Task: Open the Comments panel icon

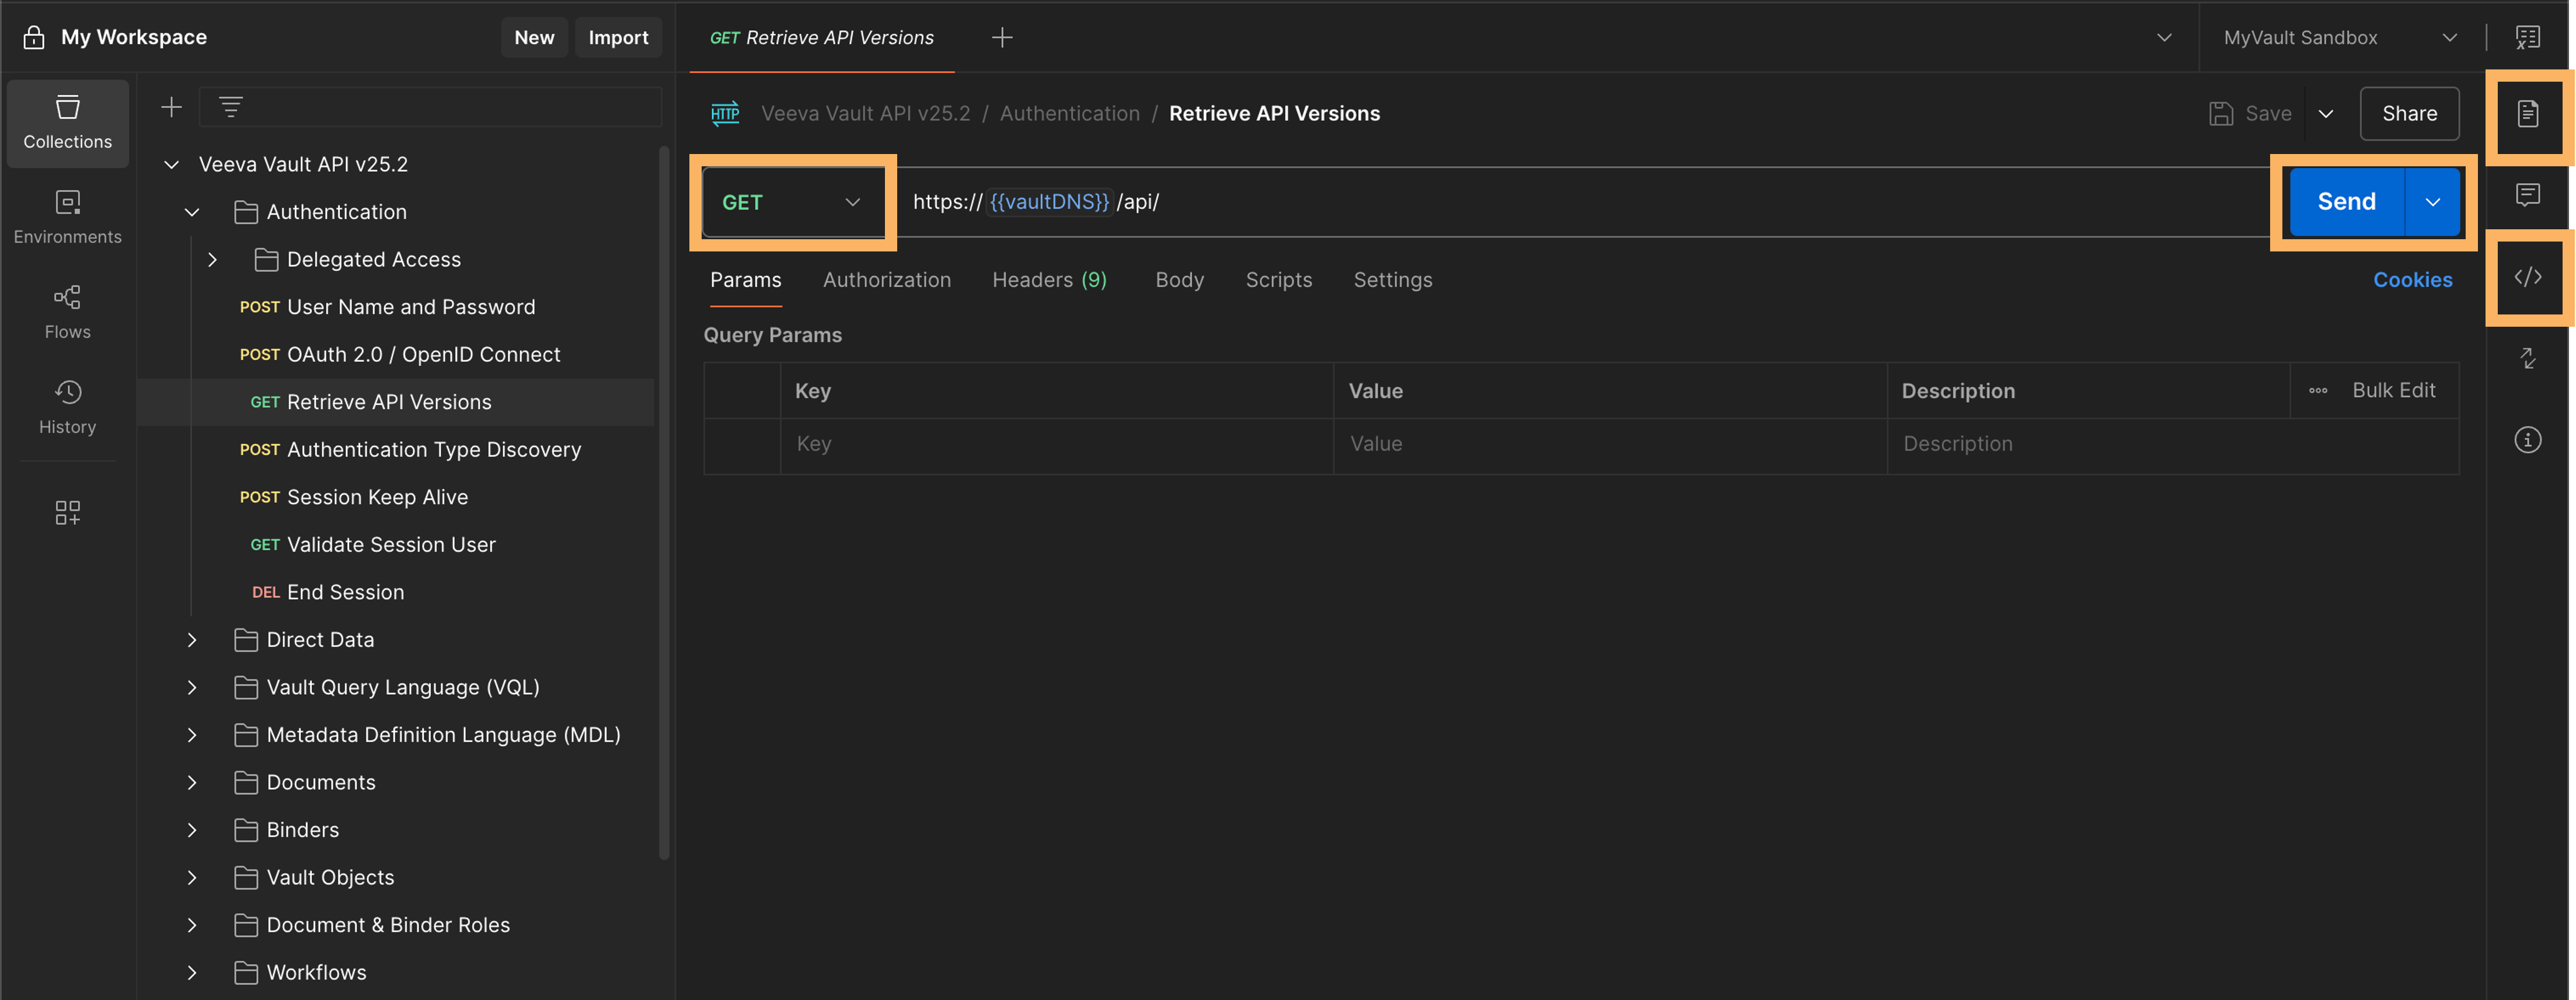Action: [2527, 195]
